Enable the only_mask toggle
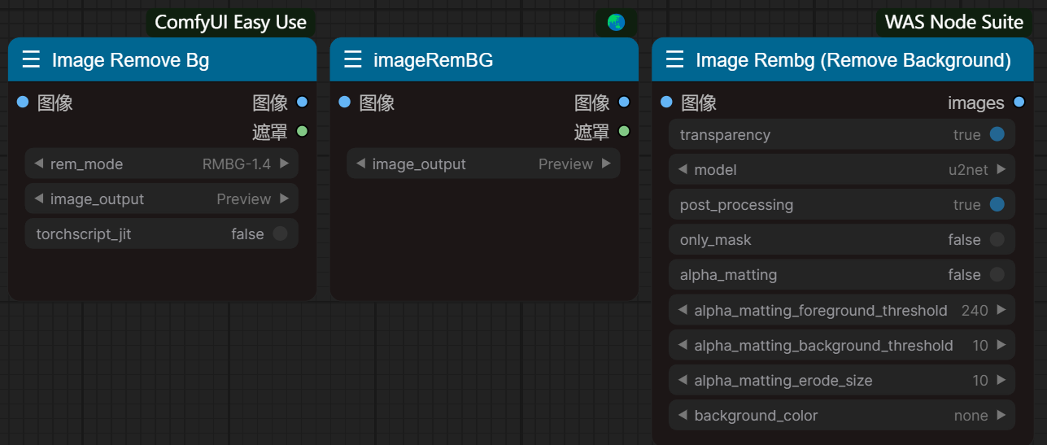 coord(997,240)
